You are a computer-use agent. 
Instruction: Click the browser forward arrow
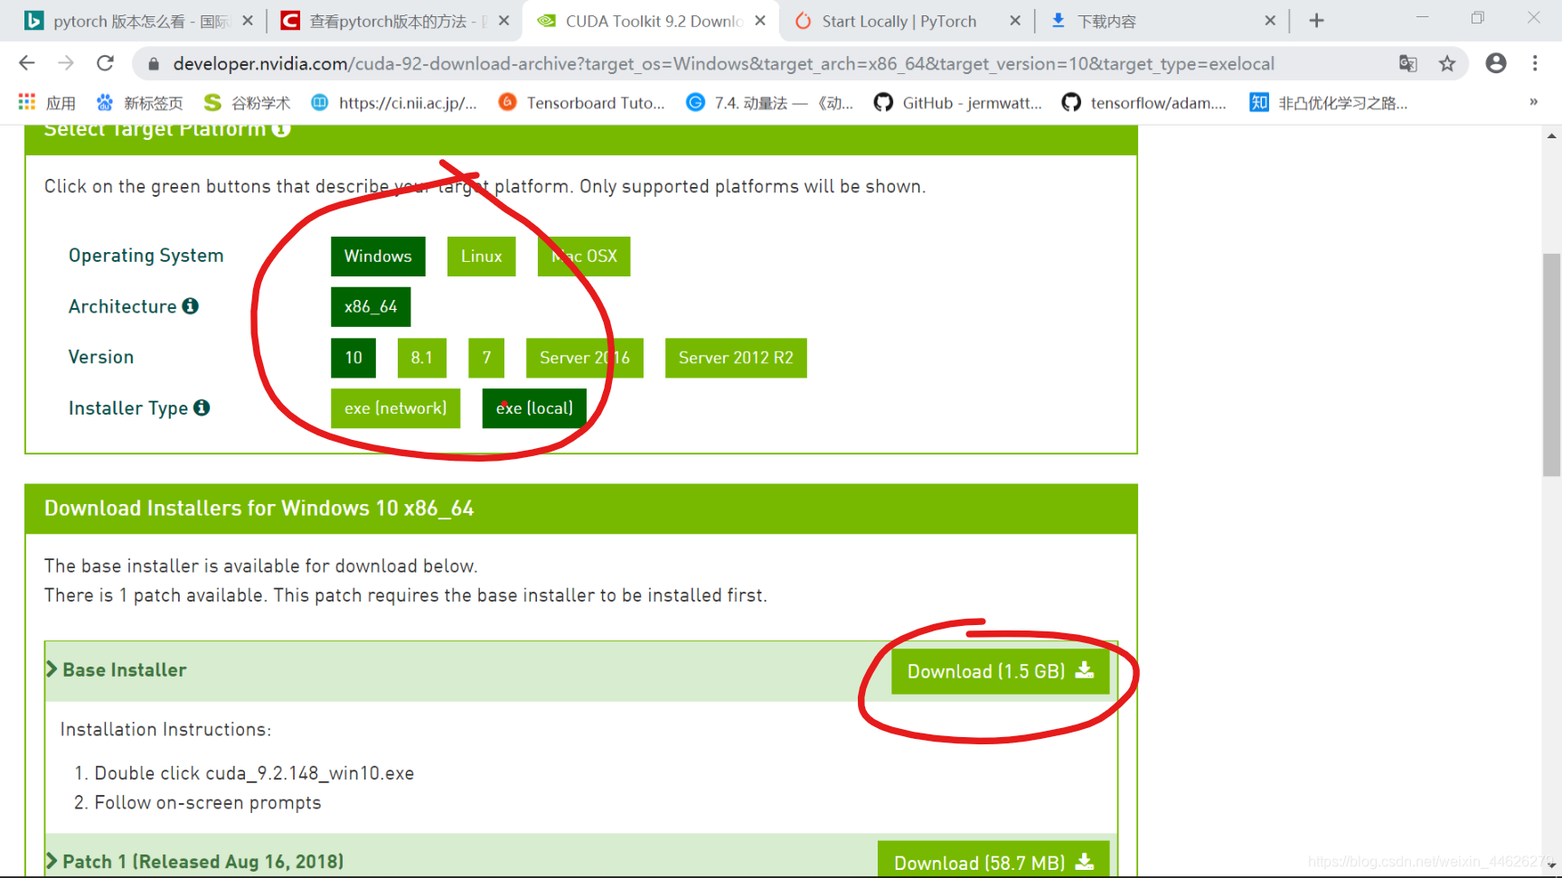point(66,63)
